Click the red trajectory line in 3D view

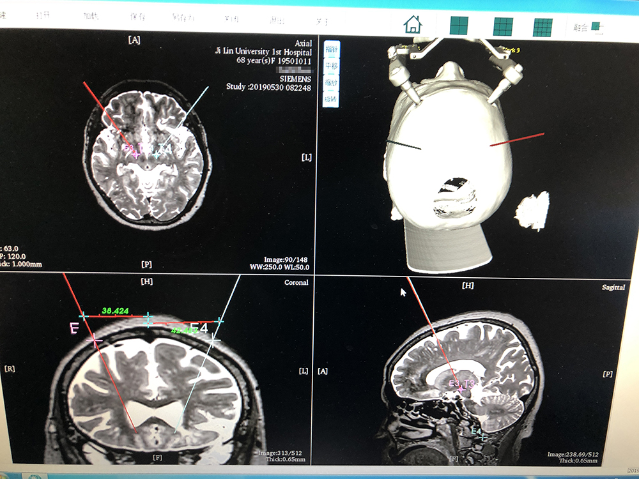pyautogui.click(x=516, y=140)
